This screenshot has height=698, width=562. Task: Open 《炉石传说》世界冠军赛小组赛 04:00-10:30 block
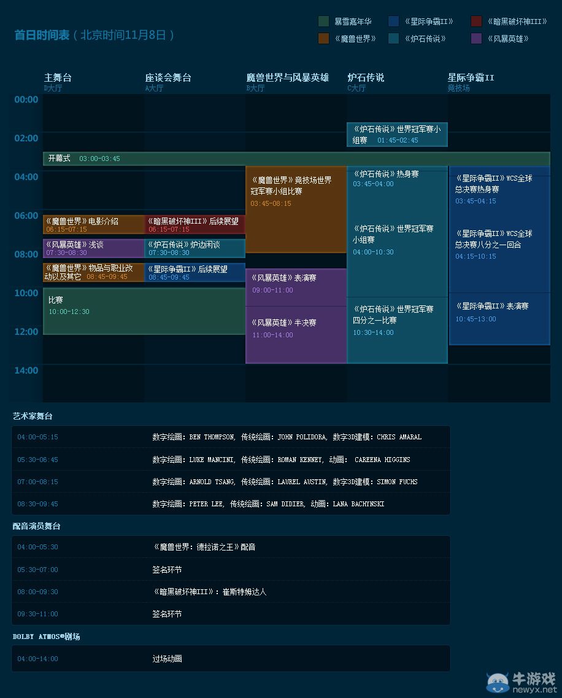[x=397, y=240]
